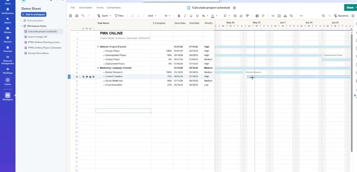The image size is (357, 172).
Task: Open the 'how to merge cell' sheet
Action: [37, 37]
